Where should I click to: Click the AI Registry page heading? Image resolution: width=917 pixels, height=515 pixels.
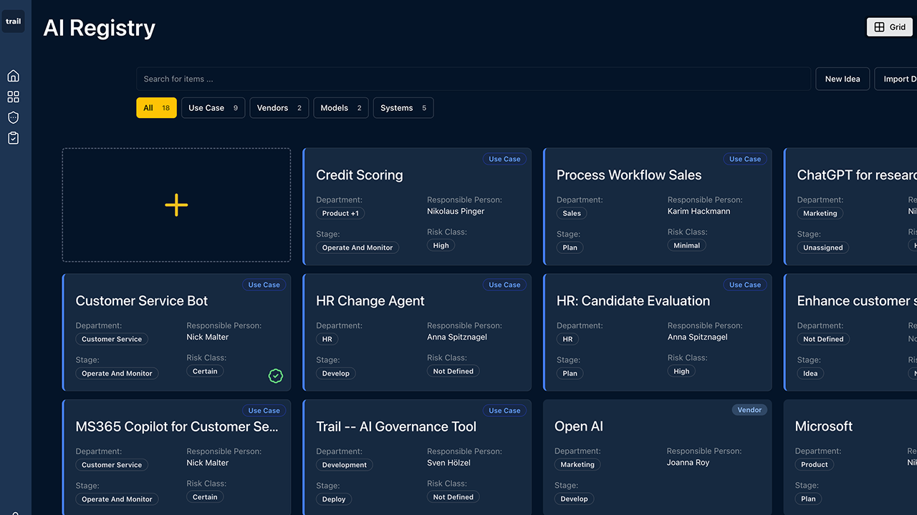[x=99, y=28]
